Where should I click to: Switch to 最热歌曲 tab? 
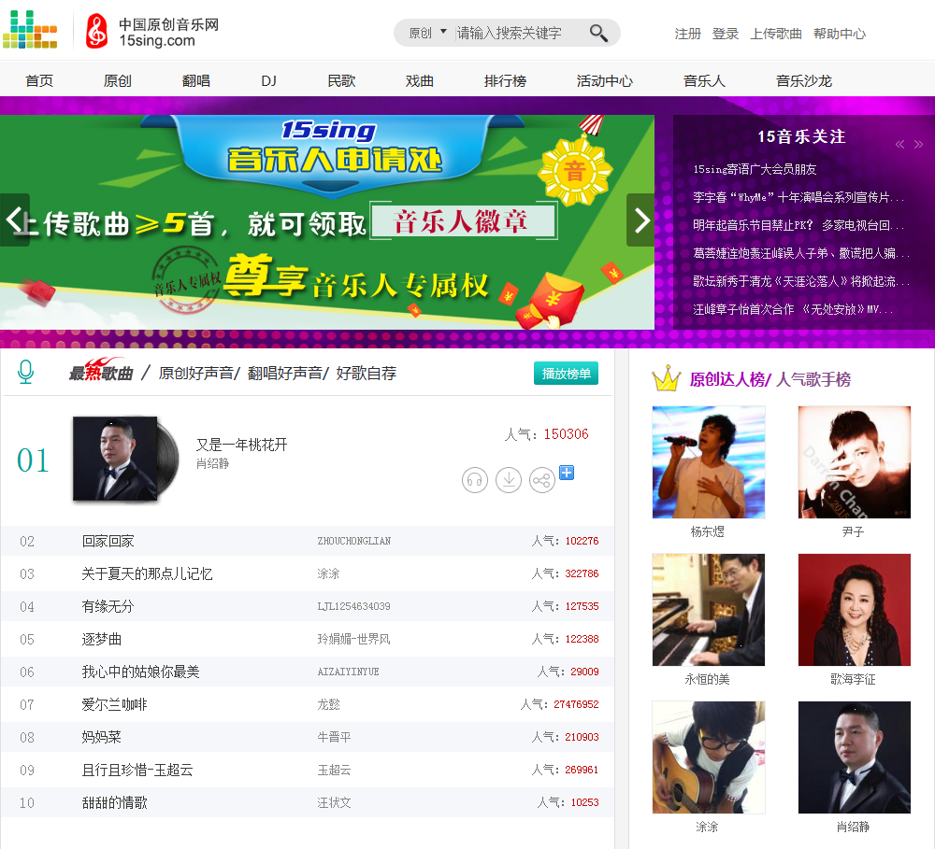coord(101,371)
